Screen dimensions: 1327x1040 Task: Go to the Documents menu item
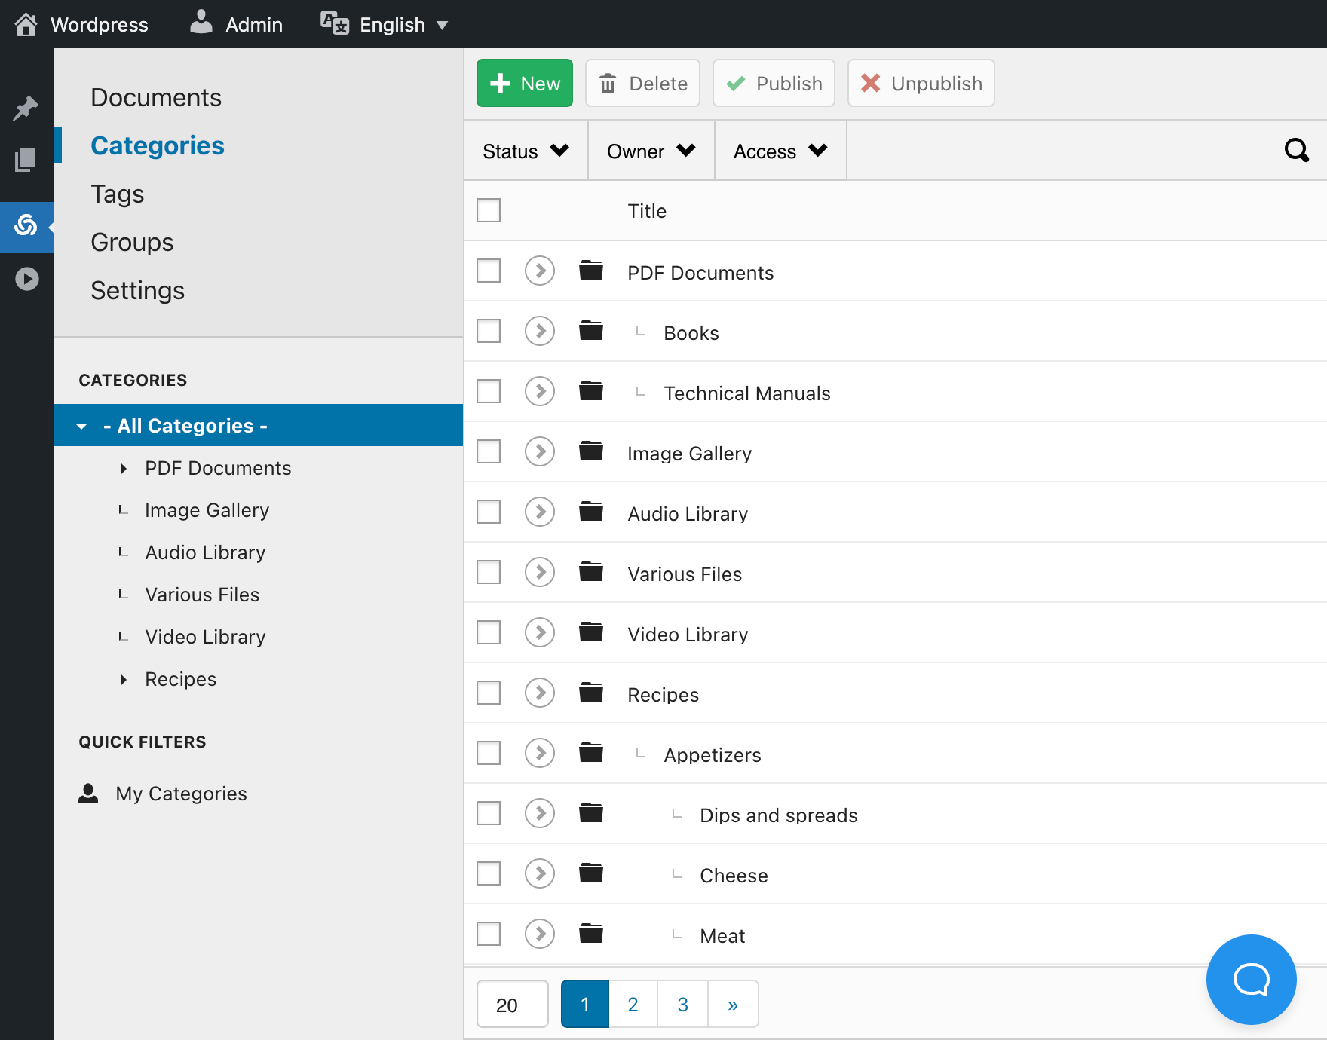[x=156, y=97]
